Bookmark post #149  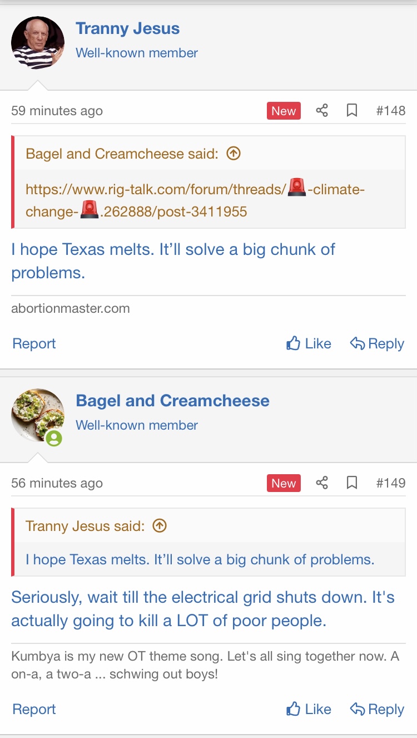click(x=352, y=483)
